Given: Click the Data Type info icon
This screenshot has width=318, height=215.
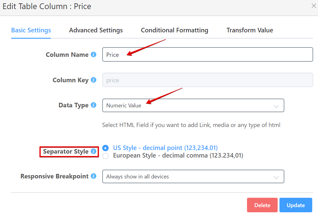Looking at the screenshot, I should 94,105.
